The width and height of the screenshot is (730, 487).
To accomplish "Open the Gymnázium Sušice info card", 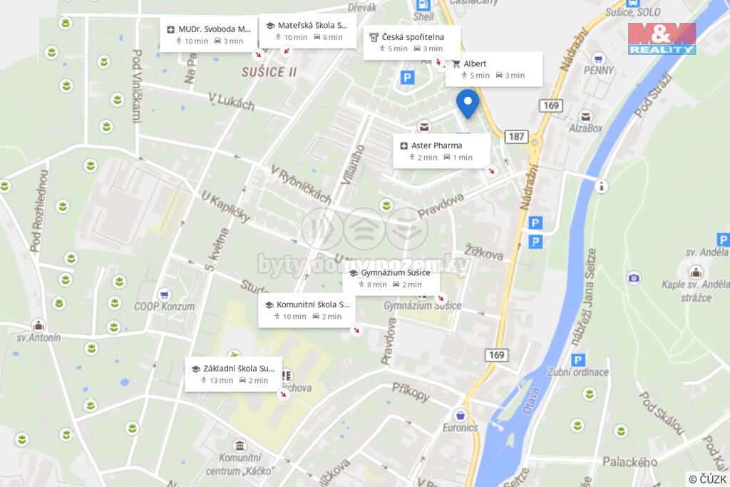I will point(391,278).
